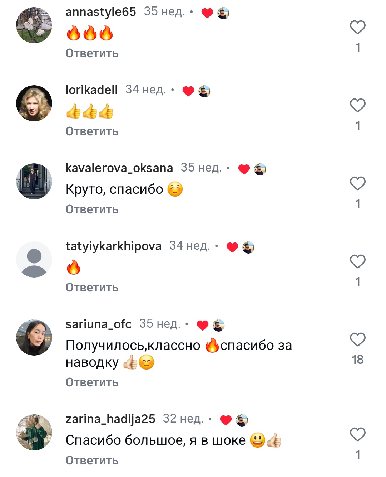The width and height of the screenshot is (386, 477).
Task: Open zarina_hadija25 username link
Action: [x=110, y=419]
